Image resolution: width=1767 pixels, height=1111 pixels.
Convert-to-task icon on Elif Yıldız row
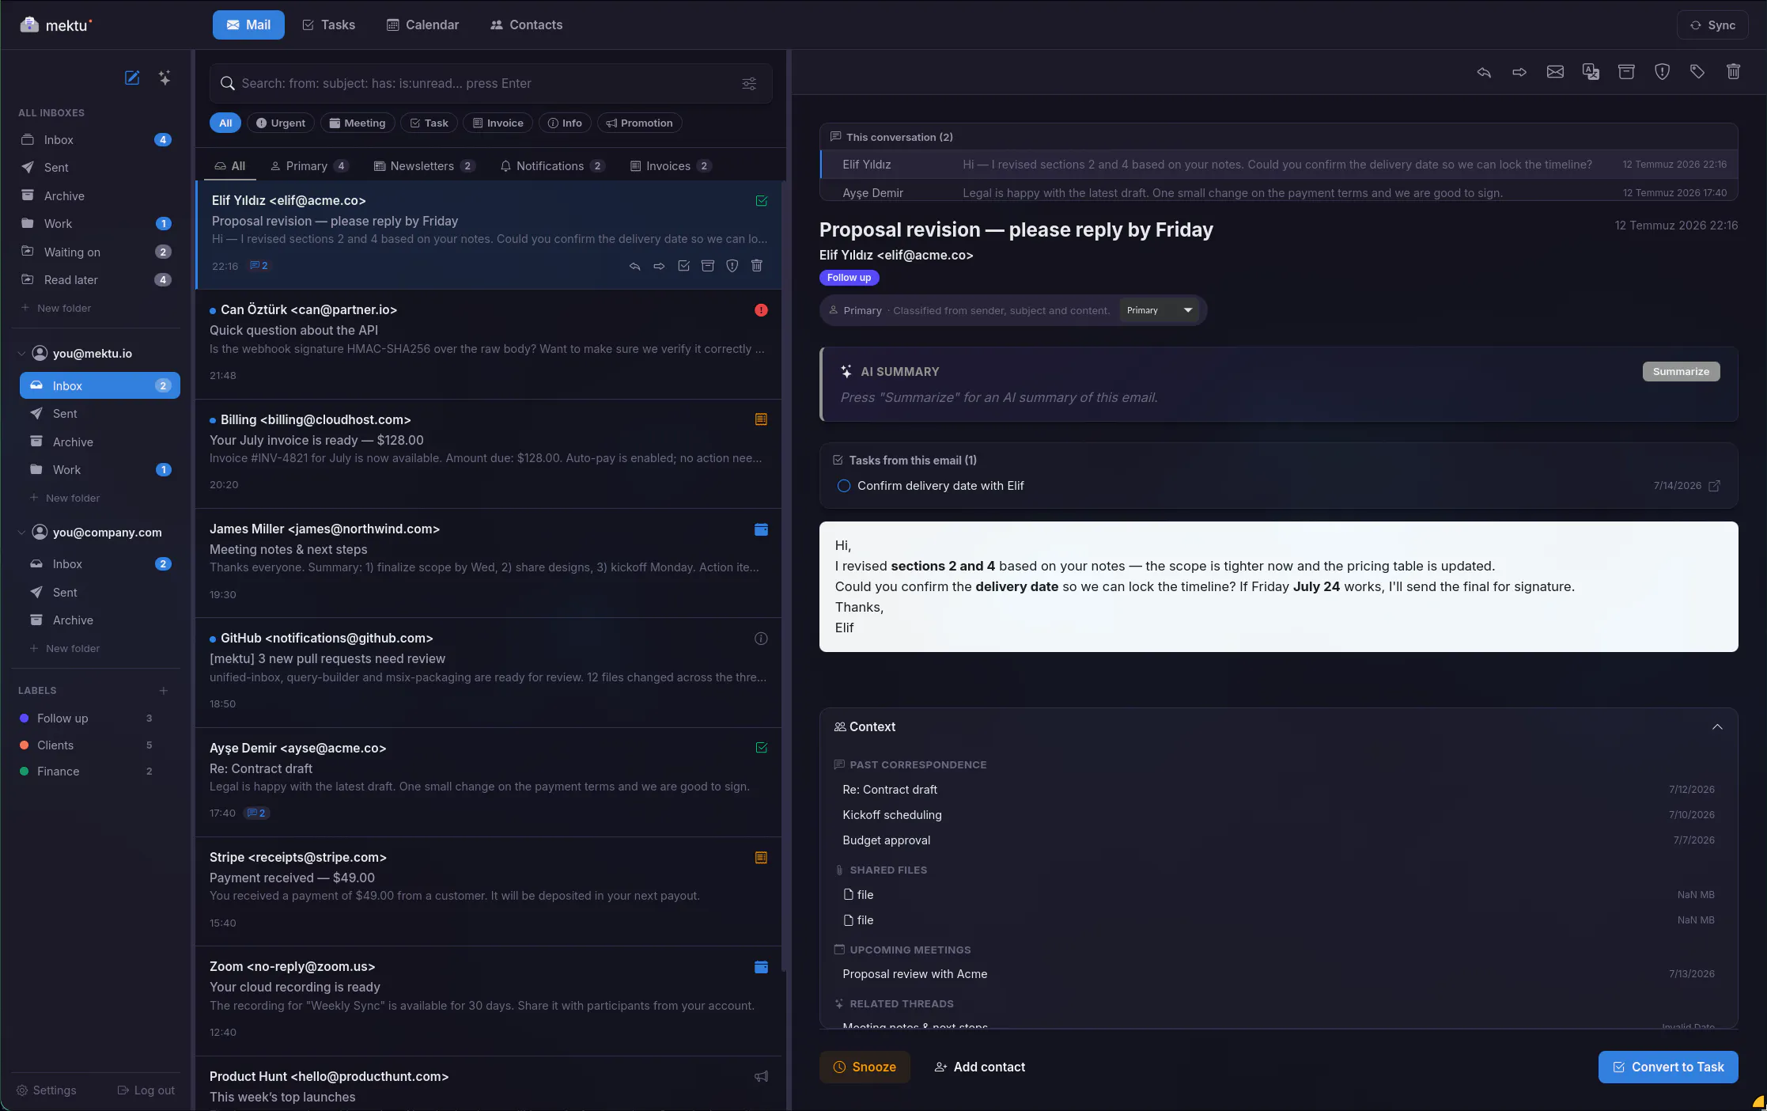[x=683, y=266]
